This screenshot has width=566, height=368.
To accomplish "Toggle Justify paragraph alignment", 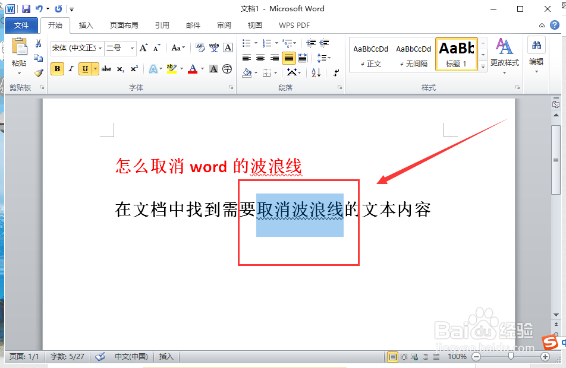I will (x=289, y=58).
